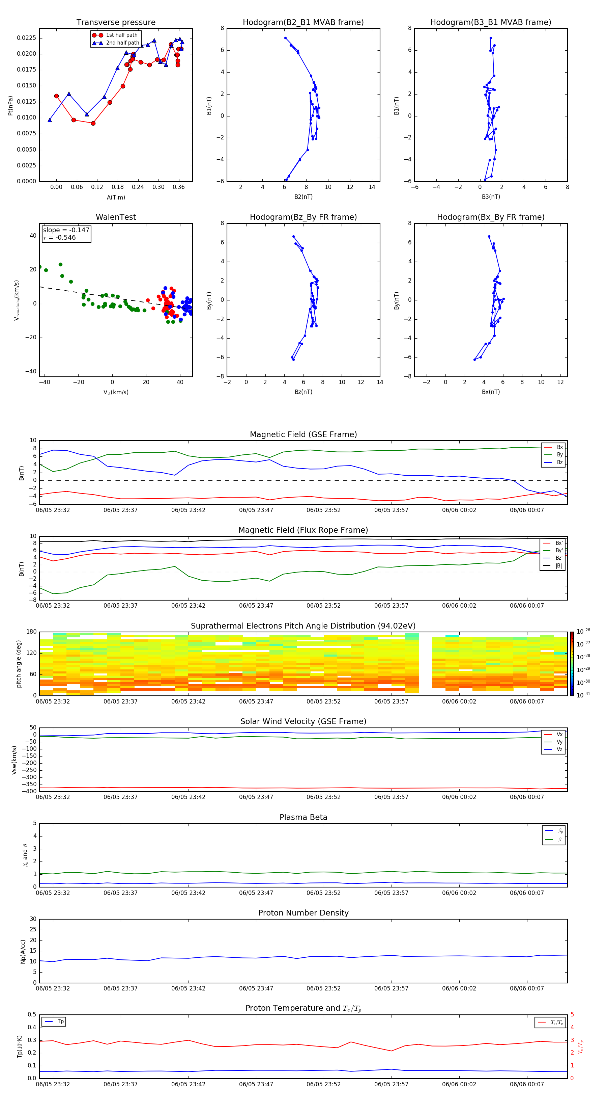Click the 'Hodogram(Bz_By FR frame)' title
This screenshot has width=607, height=1114.
click(303, 217)
